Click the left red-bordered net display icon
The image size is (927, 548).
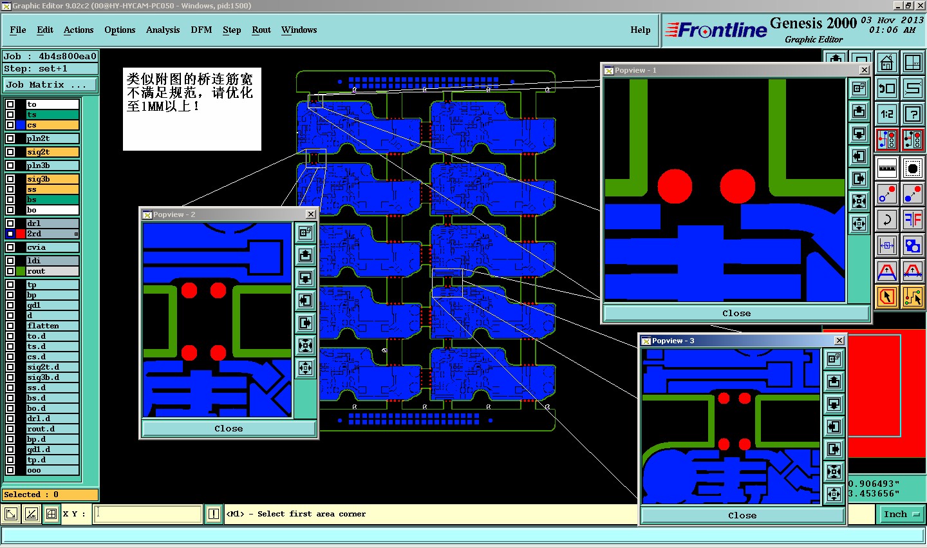tap(886, 140)
